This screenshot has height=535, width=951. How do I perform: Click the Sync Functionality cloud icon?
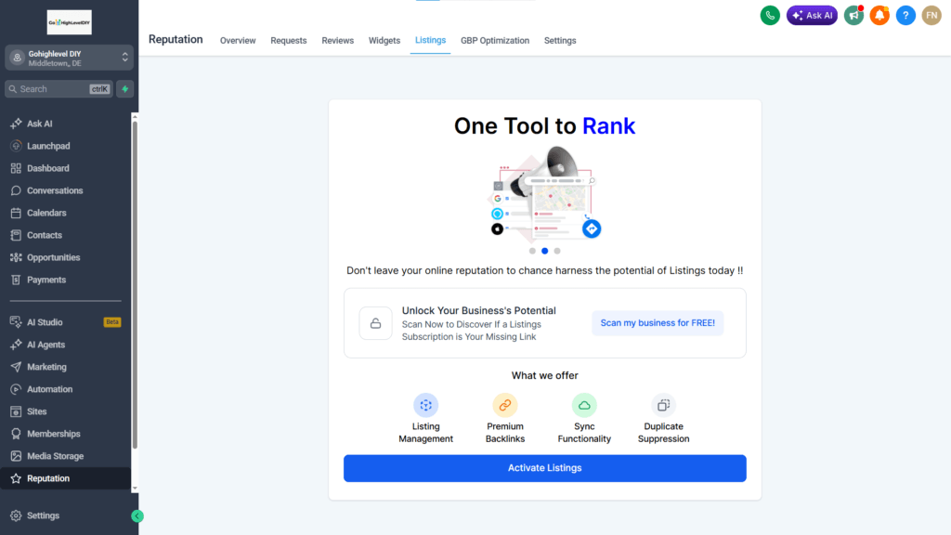pyautogui.click(x=584, y=405)
